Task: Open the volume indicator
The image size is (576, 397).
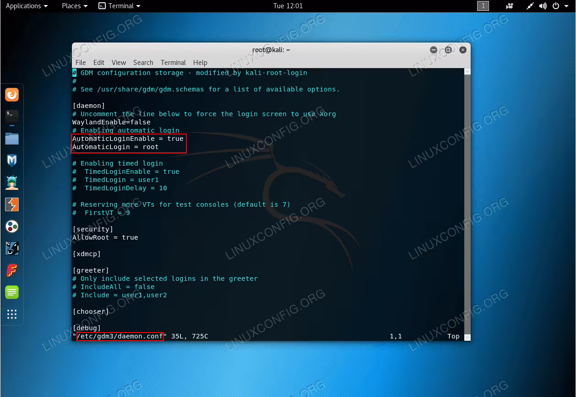Action: point(543,6)
